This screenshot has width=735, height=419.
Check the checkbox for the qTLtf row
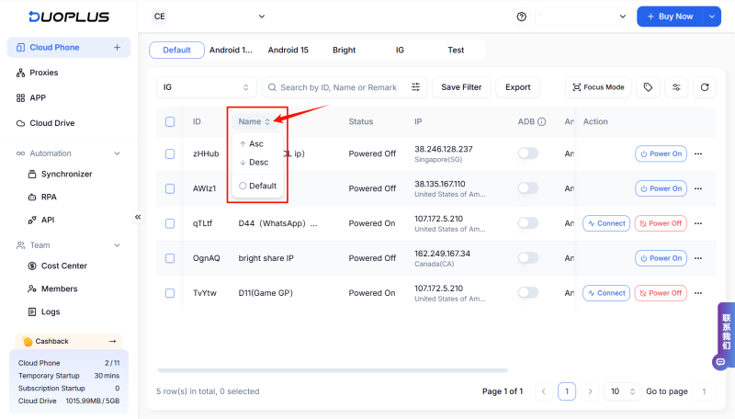(170, 223)
